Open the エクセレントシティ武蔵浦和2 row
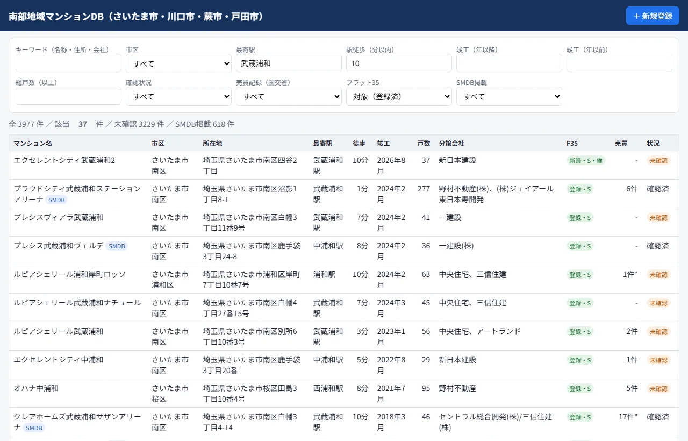This screenshot has width=688, height=441. click(x=344, y=165)
